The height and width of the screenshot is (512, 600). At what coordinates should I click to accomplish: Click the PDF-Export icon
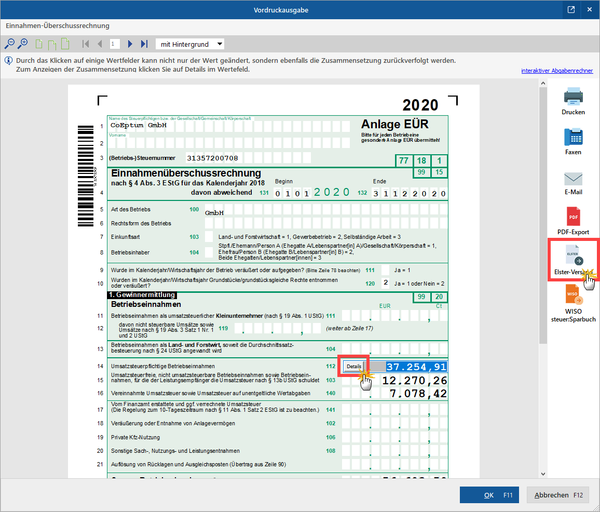(573, 217)
